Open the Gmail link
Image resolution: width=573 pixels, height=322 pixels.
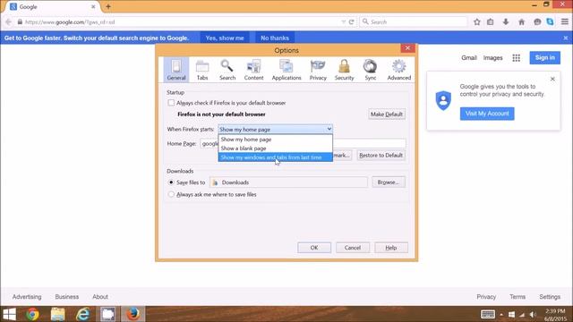pyautogui.click(x=469, y=57)
